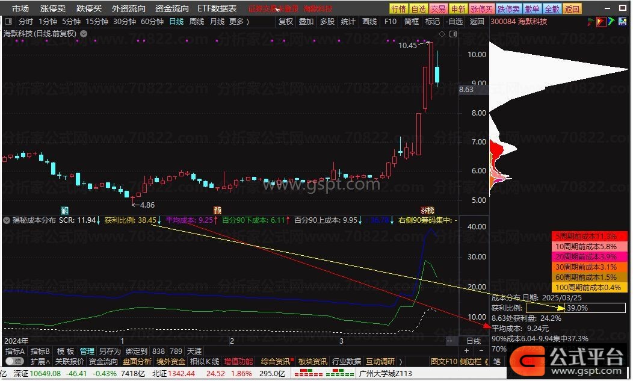Screen dimensions: 633x381
Task: Click the plus zoom button under 日线
Action: (467, 351)
